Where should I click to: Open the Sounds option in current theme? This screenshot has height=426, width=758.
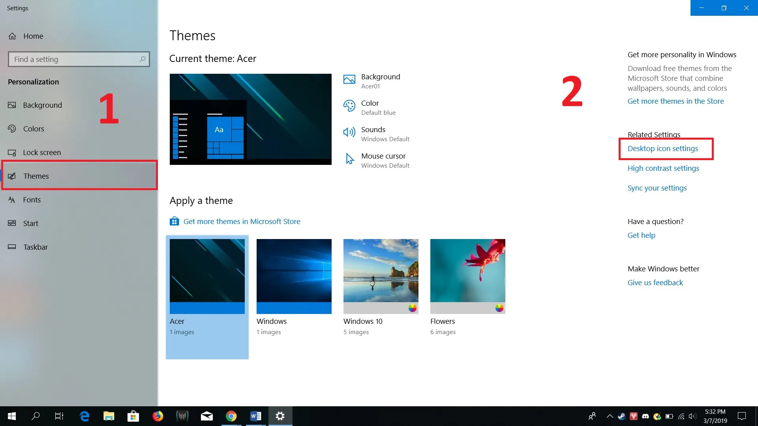(385, 134)
